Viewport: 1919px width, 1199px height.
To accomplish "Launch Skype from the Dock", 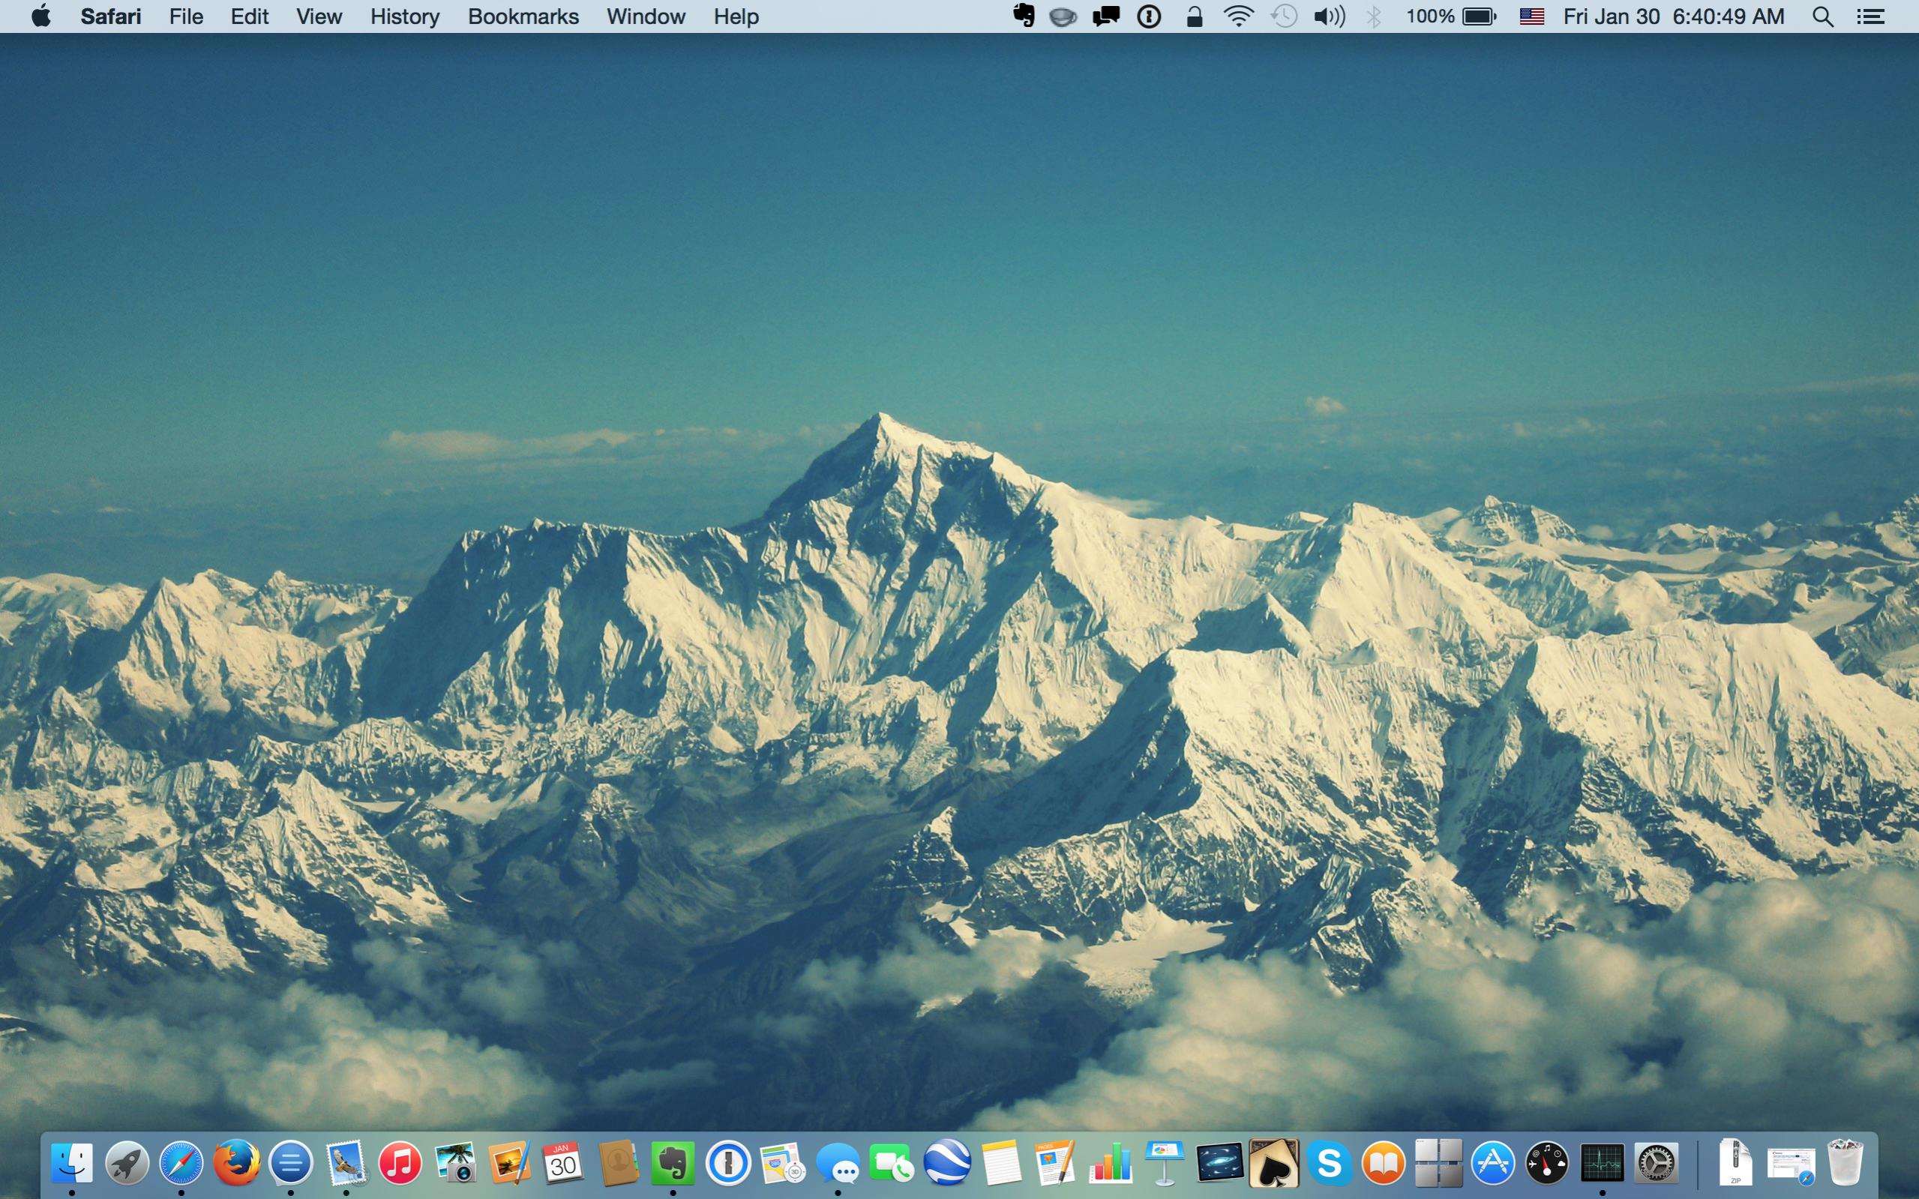I will point(1329,1163).
